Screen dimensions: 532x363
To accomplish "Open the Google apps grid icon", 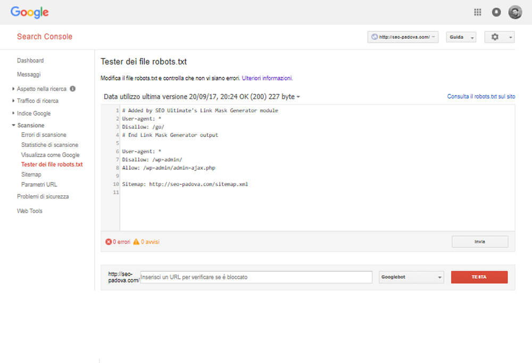I will [477, 12].
